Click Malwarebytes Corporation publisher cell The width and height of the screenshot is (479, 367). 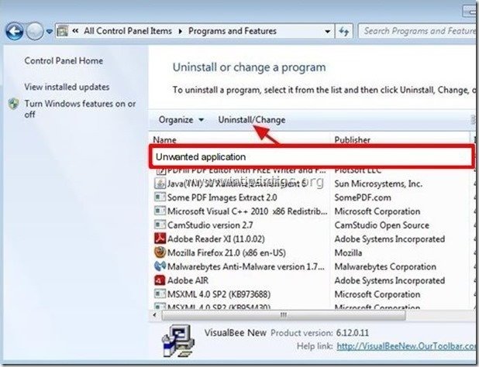click(385, 266)
